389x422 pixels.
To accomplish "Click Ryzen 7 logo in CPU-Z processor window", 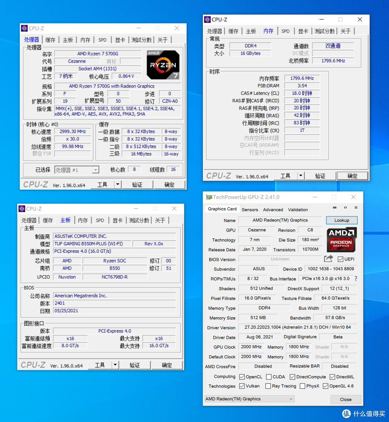I will click(x=163, y=65).
